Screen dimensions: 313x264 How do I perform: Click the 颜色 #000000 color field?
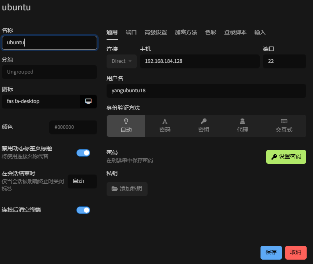point(73,127)
